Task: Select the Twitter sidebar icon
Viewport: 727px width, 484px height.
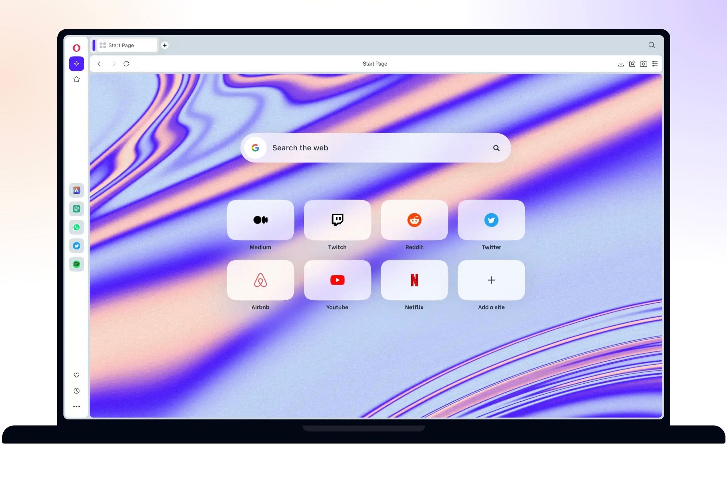Action: [x=76, y=245]
